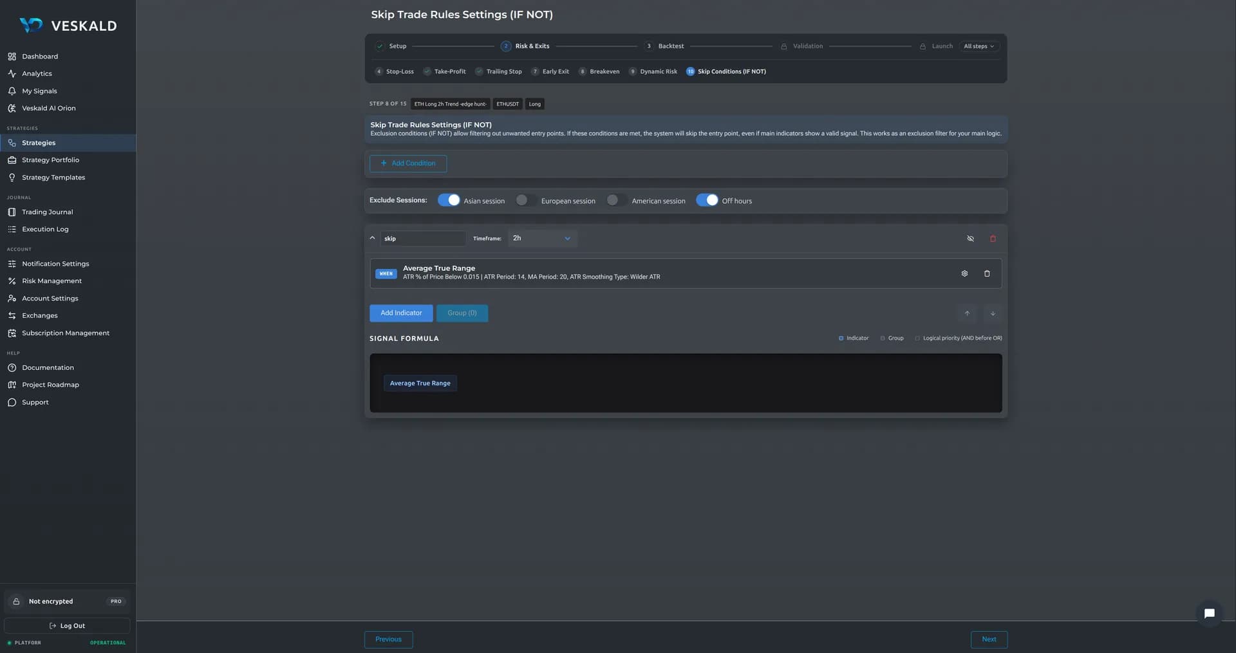The width and height of the screenshot is (1236, 653).
Task: Click the Average True Range formula chip
Action: [420, 383]
